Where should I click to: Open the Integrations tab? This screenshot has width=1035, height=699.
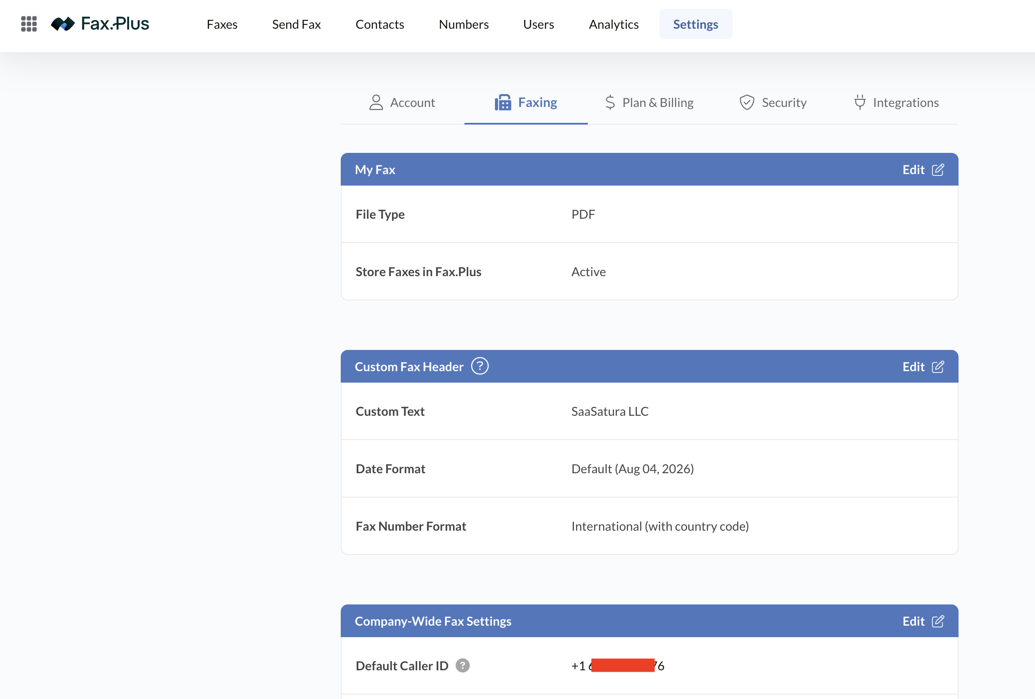pos(896,103)
